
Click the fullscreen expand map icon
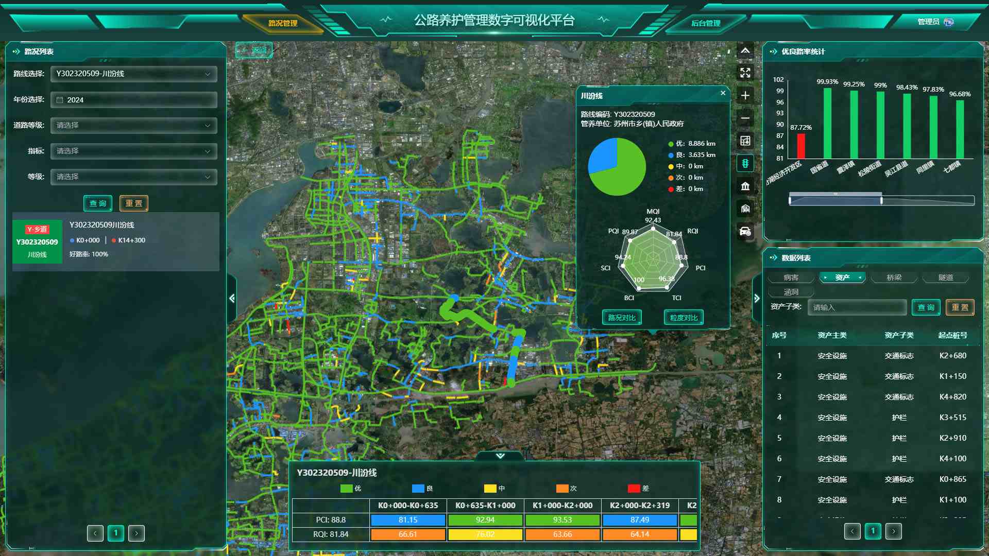pyautogui.click(x=745, y=73)
